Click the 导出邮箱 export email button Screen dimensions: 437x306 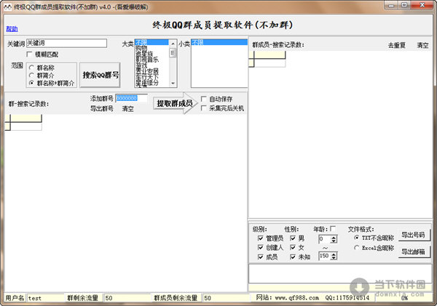414,251
